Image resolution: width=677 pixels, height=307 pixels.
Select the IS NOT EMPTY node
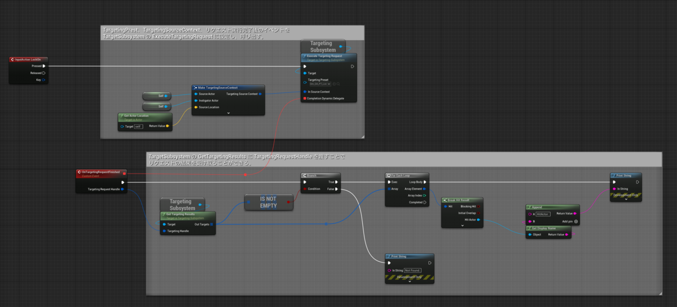pos(269,202)
